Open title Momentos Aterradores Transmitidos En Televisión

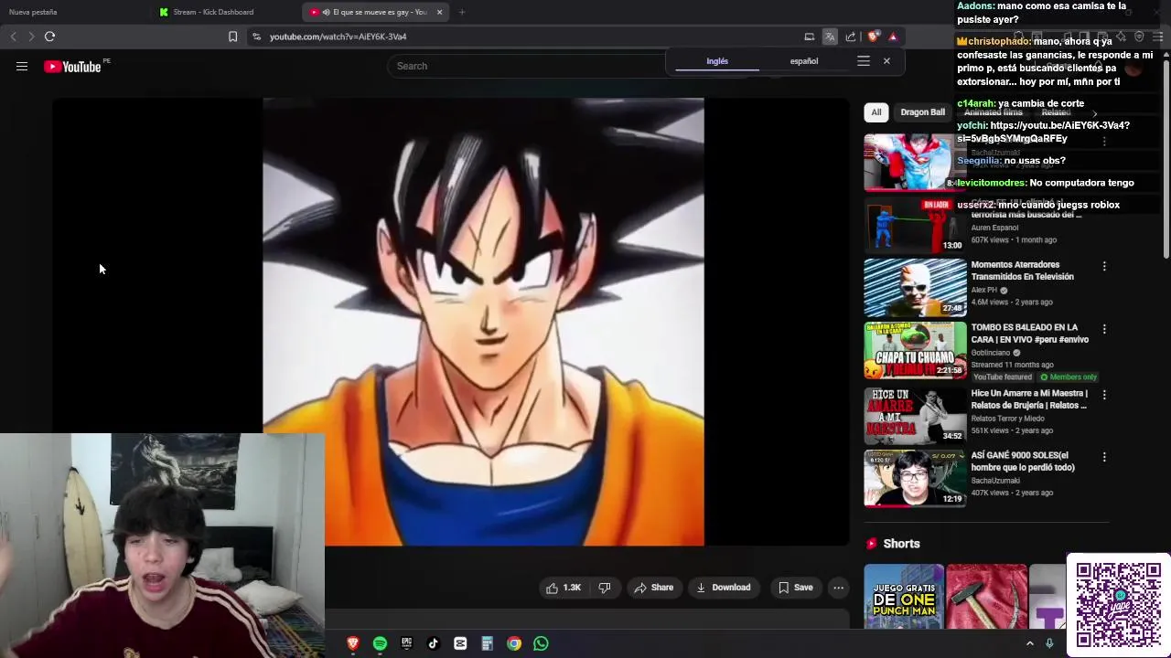click(x=1022, y=271)
